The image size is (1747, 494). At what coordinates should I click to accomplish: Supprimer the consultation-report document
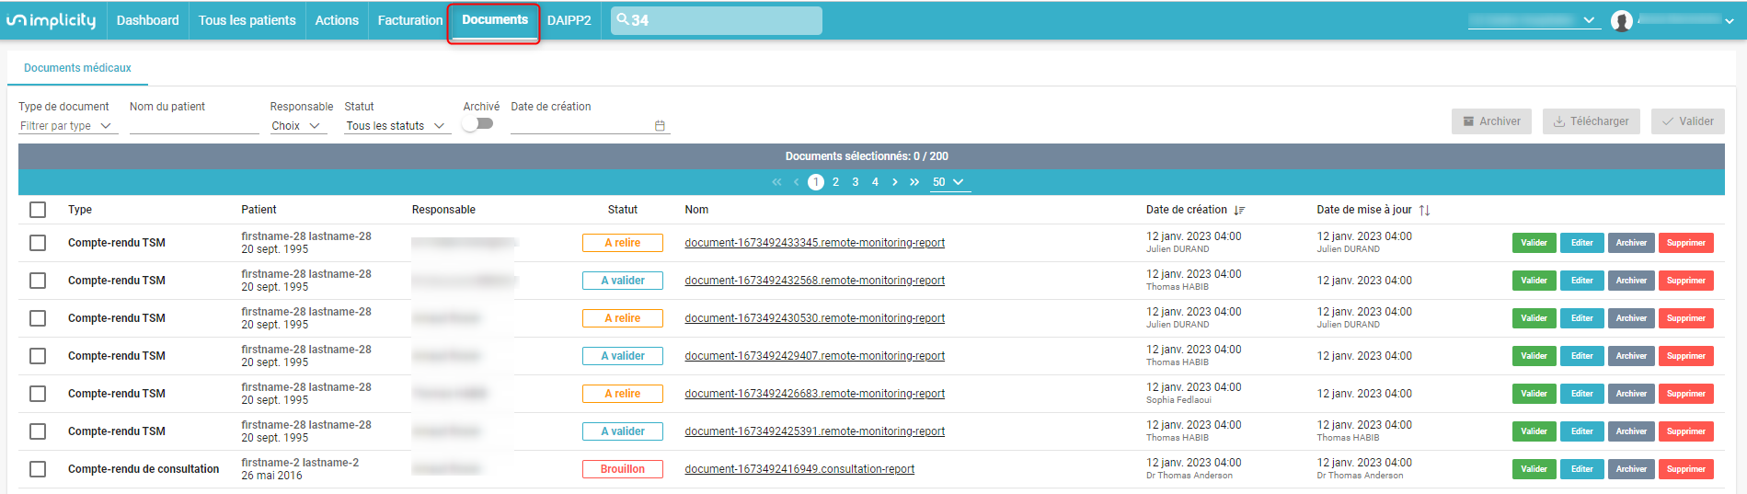[1686, 469]
